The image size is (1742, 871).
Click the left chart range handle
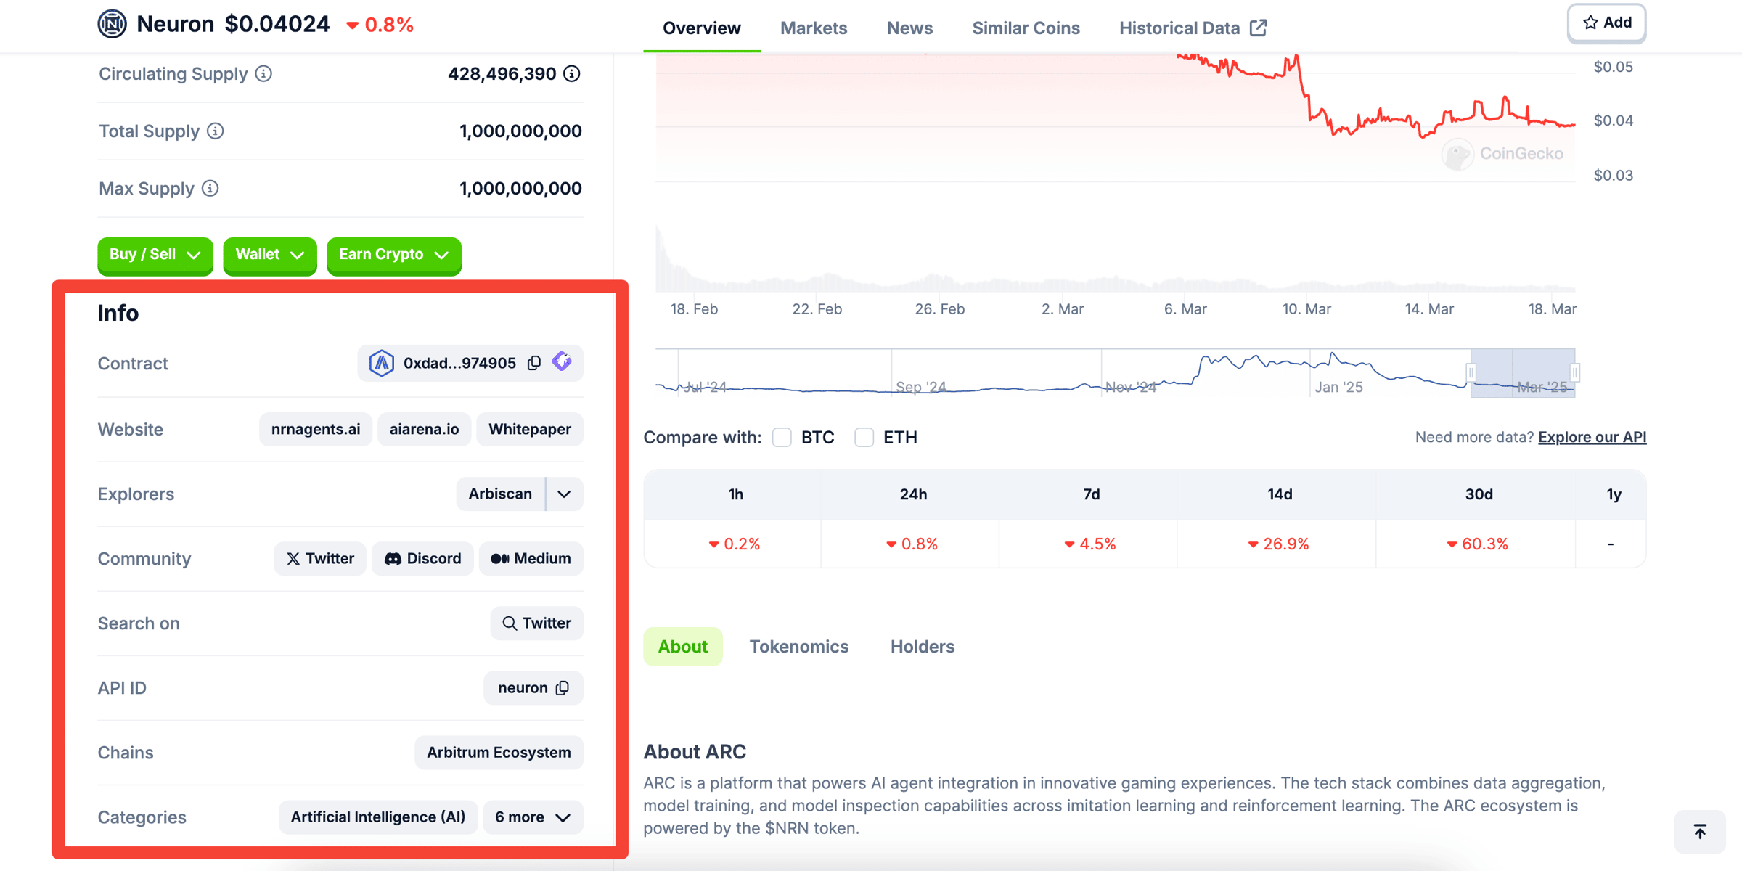(x=1471, y=372)
